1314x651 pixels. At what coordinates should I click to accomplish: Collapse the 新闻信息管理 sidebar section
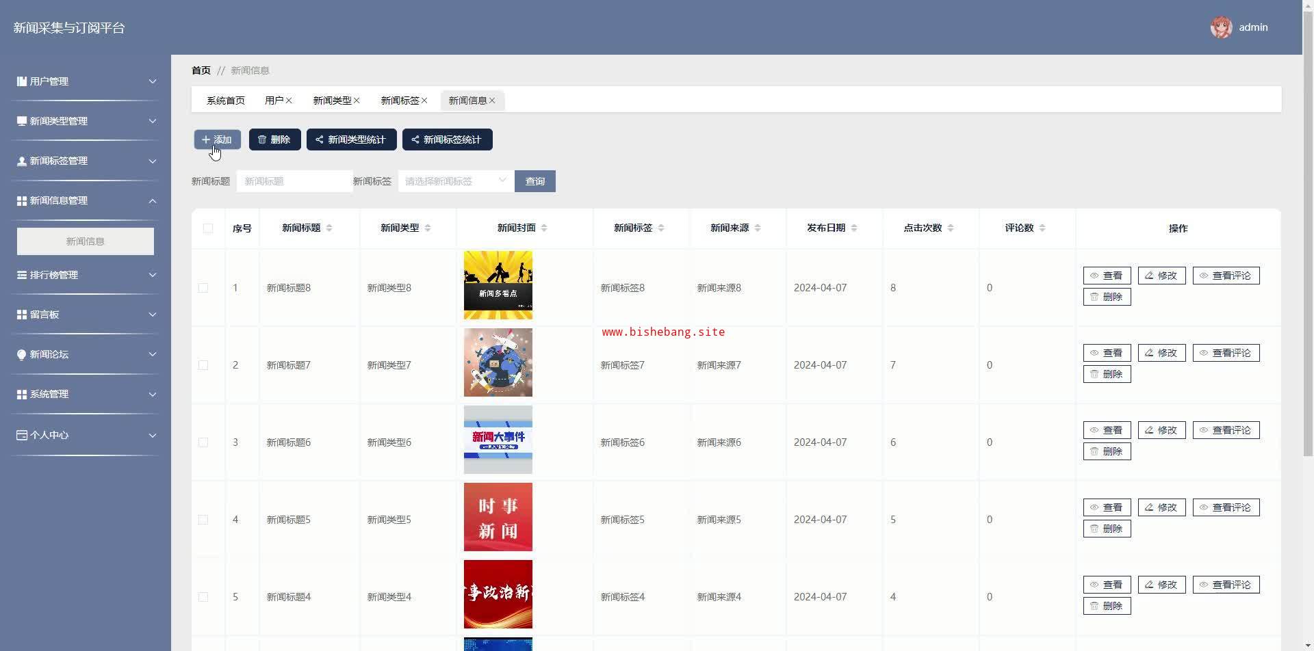pos(86,200)
